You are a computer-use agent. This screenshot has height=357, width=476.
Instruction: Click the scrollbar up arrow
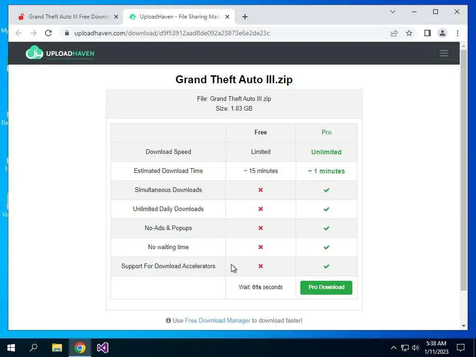click(x=463, y=46)
